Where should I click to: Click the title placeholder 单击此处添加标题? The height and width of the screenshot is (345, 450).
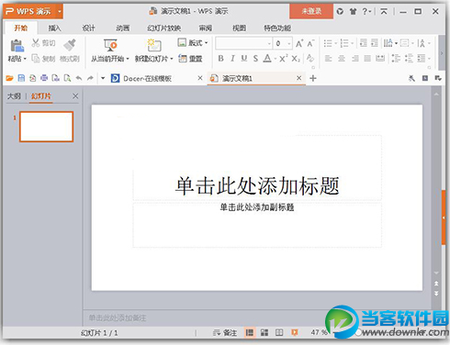(x=257, y=185)
